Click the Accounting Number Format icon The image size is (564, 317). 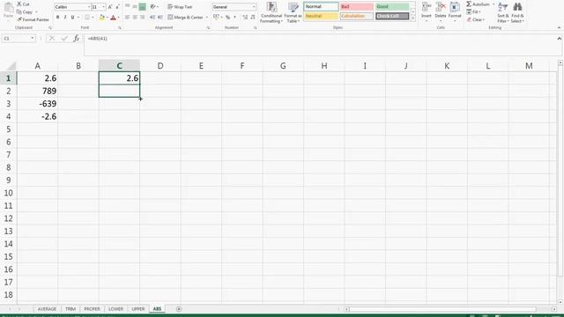pos(216,18)
